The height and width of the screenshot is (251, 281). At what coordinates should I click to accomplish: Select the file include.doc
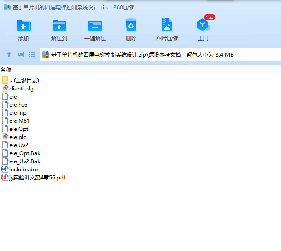(x=24, y=170)
